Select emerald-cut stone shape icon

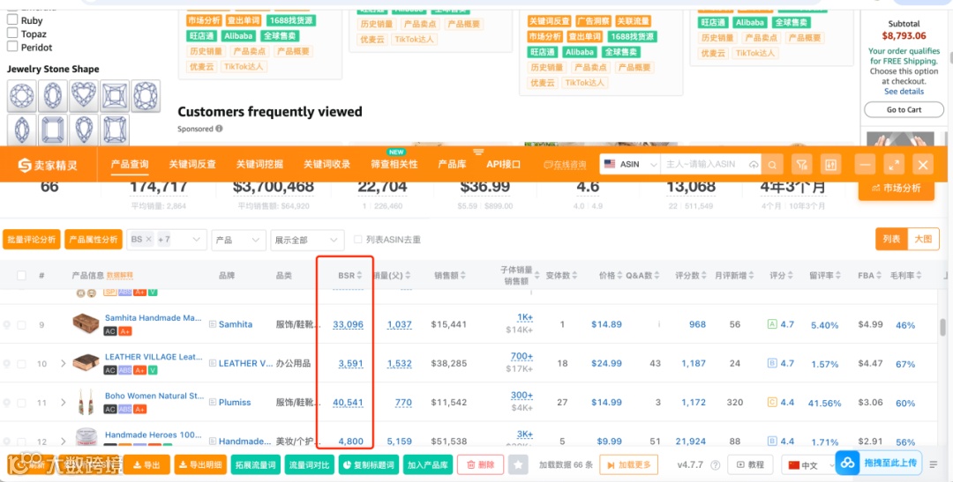pyautogui.click(x=53, y=130)
